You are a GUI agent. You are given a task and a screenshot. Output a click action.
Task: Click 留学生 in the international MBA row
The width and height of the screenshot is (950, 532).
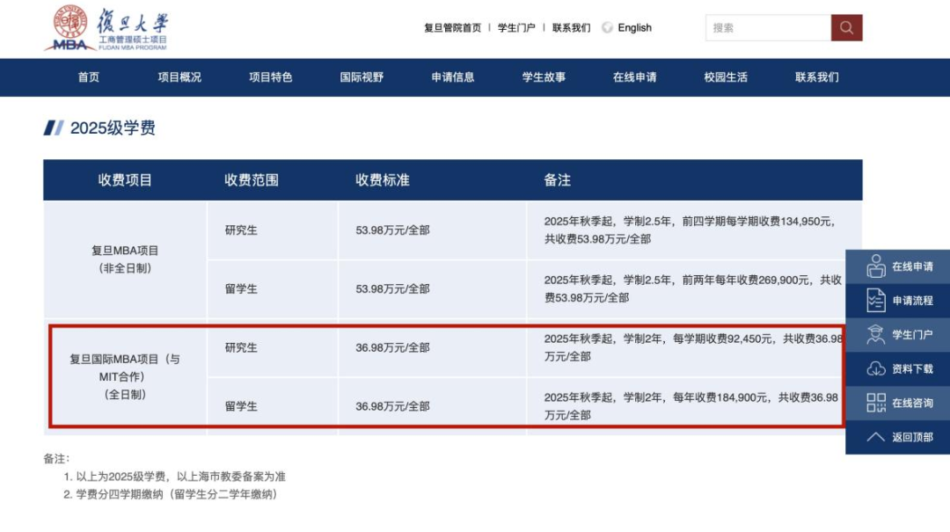click(x=241, y=406)
